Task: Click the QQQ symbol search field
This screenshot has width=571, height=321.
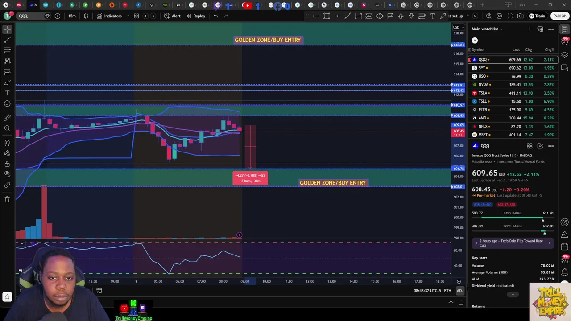Action: [33, 16]
